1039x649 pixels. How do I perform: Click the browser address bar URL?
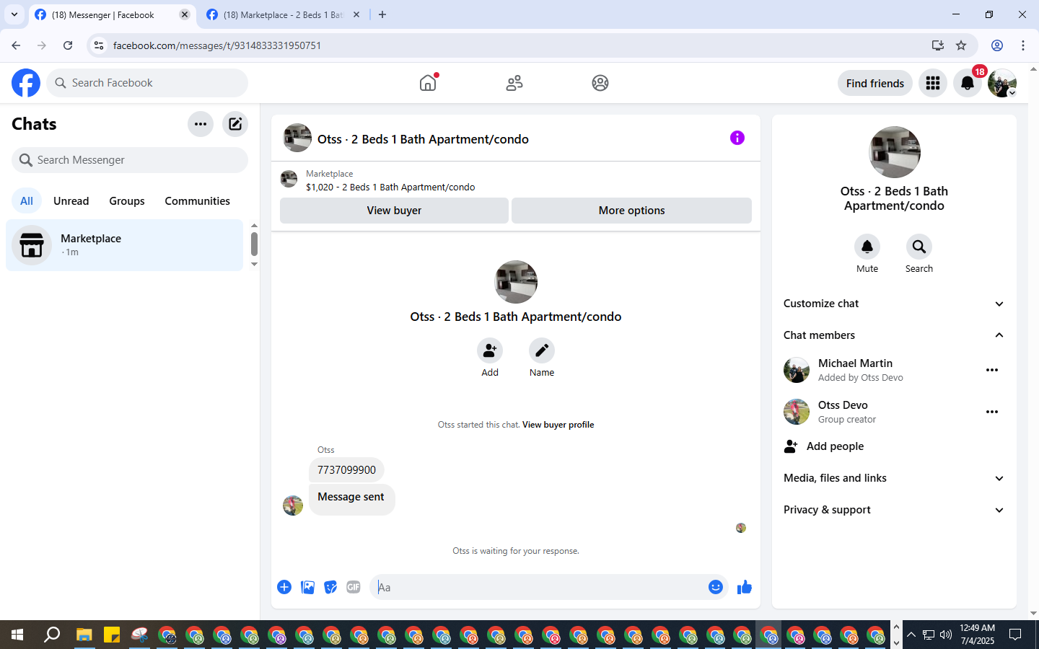[x=217, y=45]
